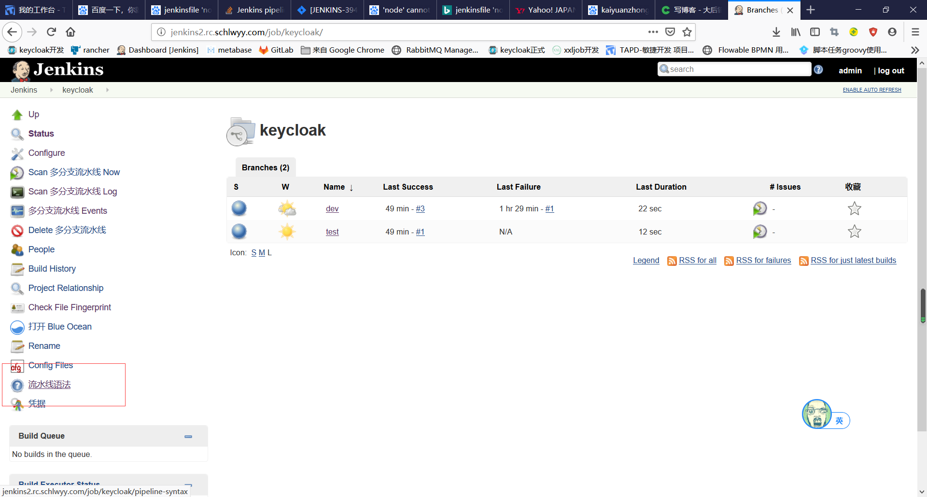Expand the keycloak breadcrumb arrow
This screenshot has width=927, height=497.
(x=107, y=90)
